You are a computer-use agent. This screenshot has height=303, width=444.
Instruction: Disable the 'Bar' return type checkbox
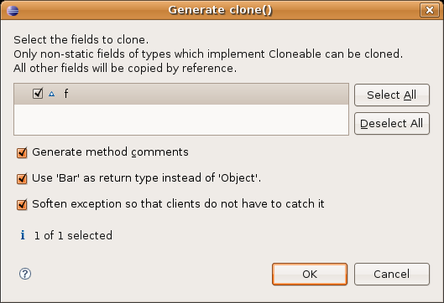pos(22,178)
